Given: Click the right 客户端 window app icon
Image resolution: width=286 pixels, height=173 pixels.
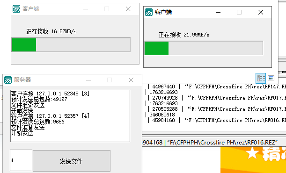Looking at the screenshot, I should click(x=149, y=12).
